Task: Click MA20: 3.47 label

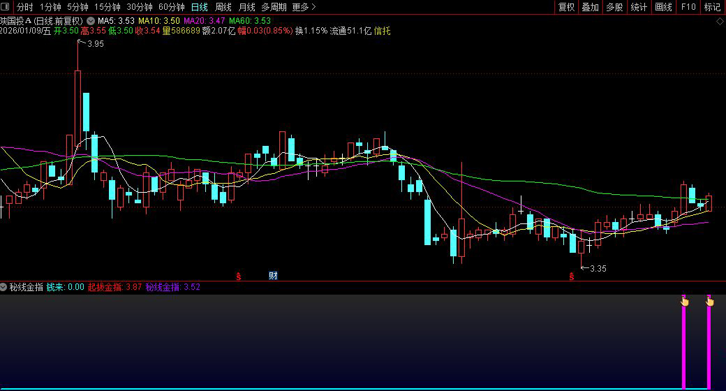Action: click(x=204, y=21)
